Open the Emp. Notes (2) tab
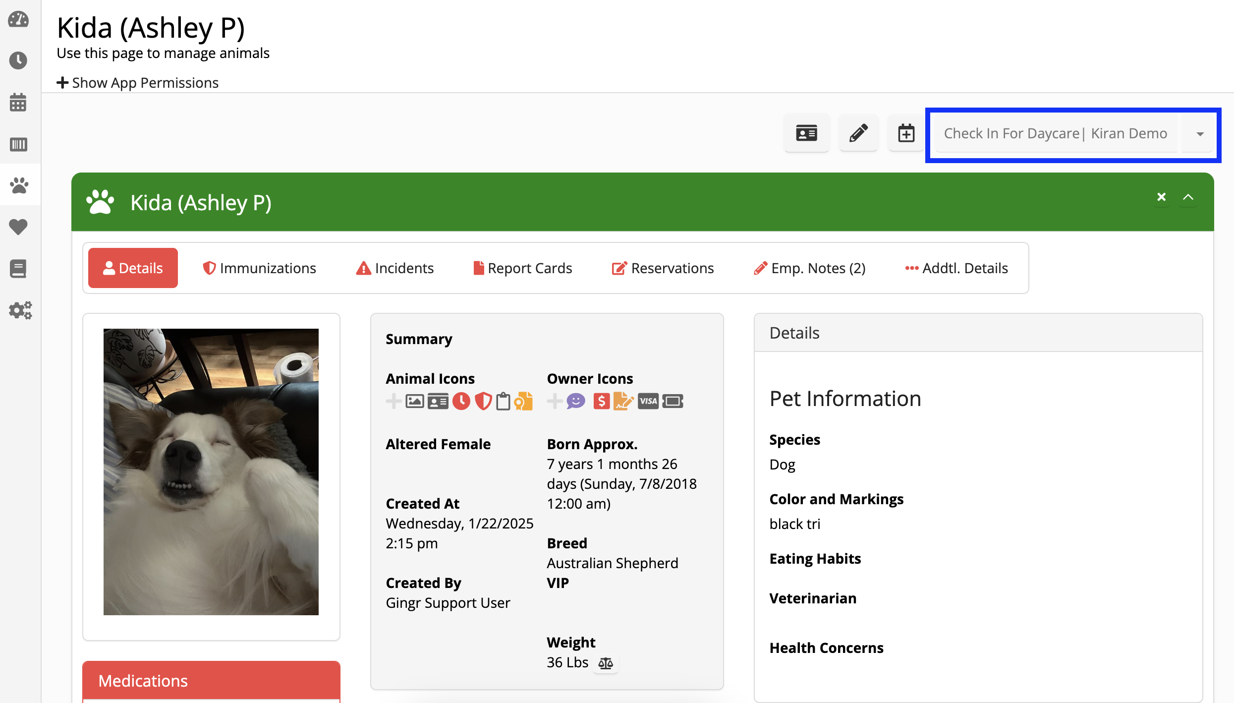This screenshot has width=1234, height=703. 810,268
